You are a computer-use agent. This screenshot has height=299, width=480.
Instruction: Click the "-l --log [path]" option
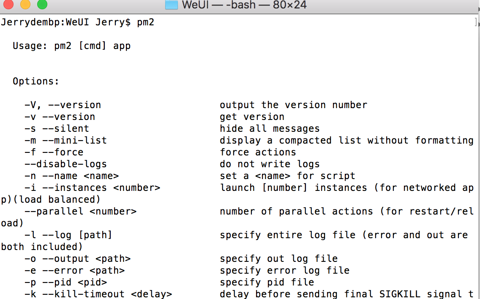[x=68, y=235]
